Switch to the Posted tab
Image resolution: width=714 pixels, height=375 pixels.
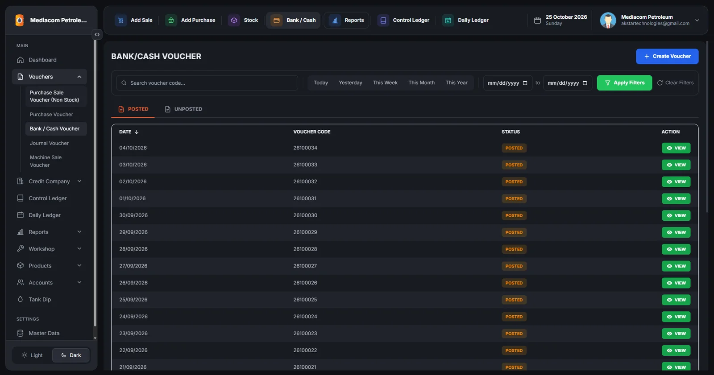(x=133, y=109)
